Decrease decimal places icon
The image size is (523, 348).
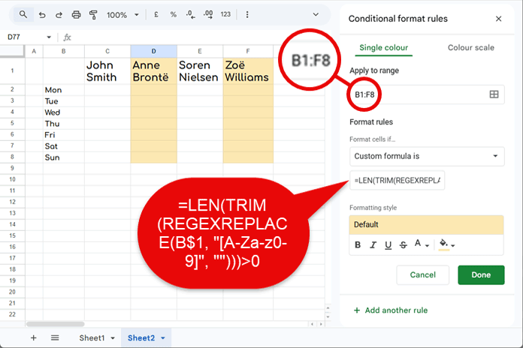click(190, 15)
